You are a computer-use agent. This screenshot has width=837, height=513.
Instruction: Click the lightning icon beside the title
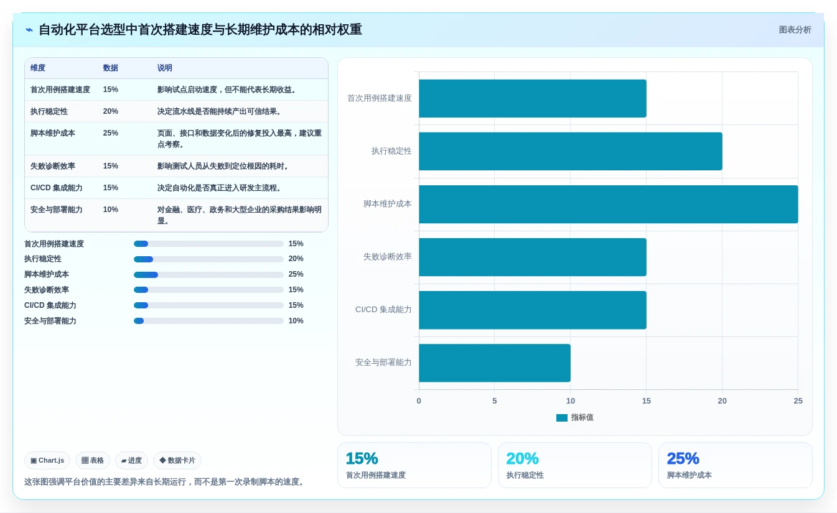29,30
